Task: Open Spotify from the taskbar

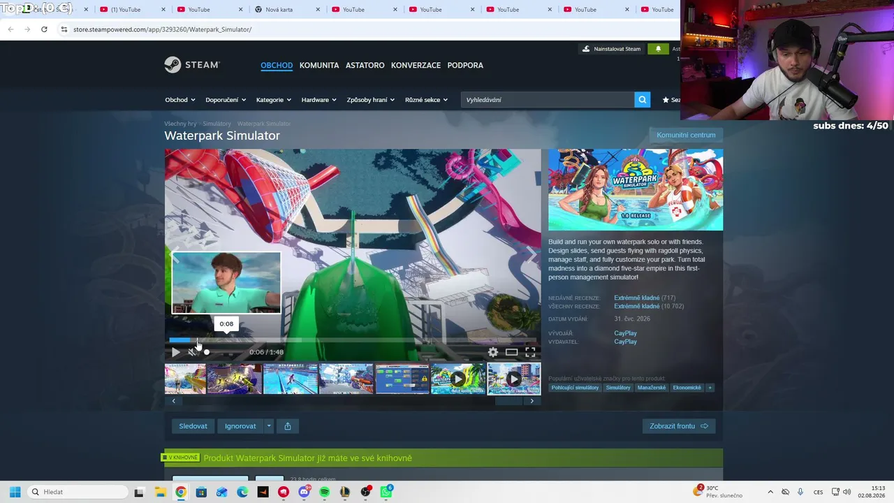Action: point(325,492)
